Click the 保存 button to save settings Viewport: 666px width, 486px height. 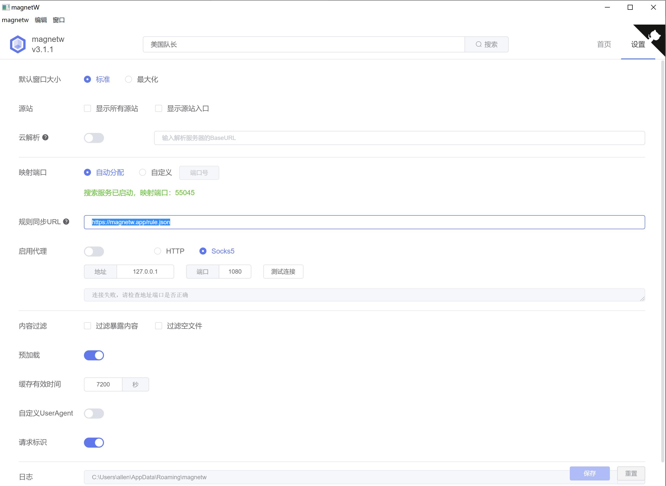click(589, 473)
